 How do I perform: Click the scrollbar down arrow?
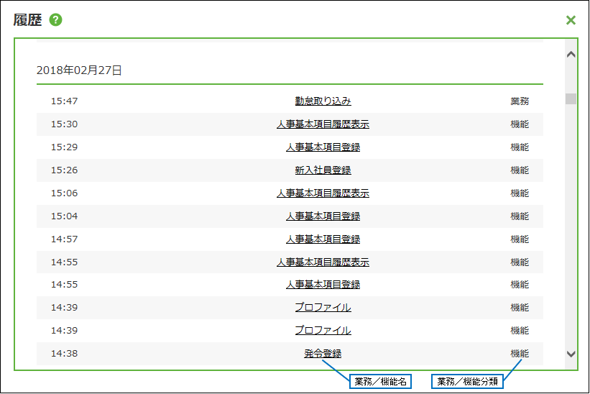pyautogui.click(x=571, y=354)
